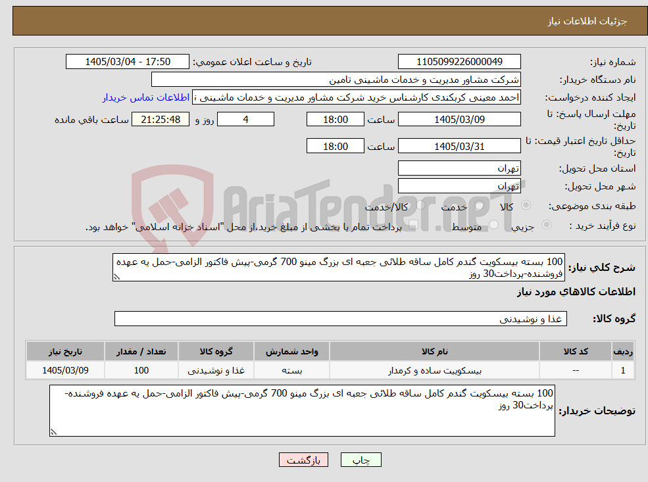This screenshot has height=482, width=648.
Task: Select the کالا/خدمت radio button
Action: [x=420, y=205]
